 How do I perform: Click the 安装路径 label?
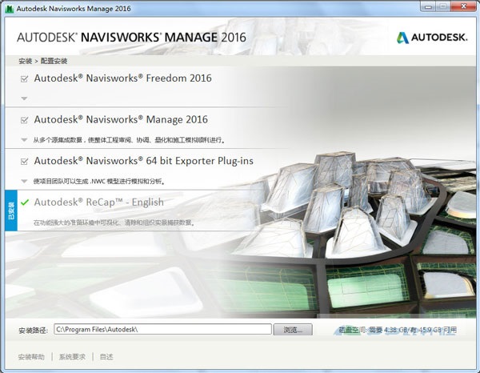34,330
